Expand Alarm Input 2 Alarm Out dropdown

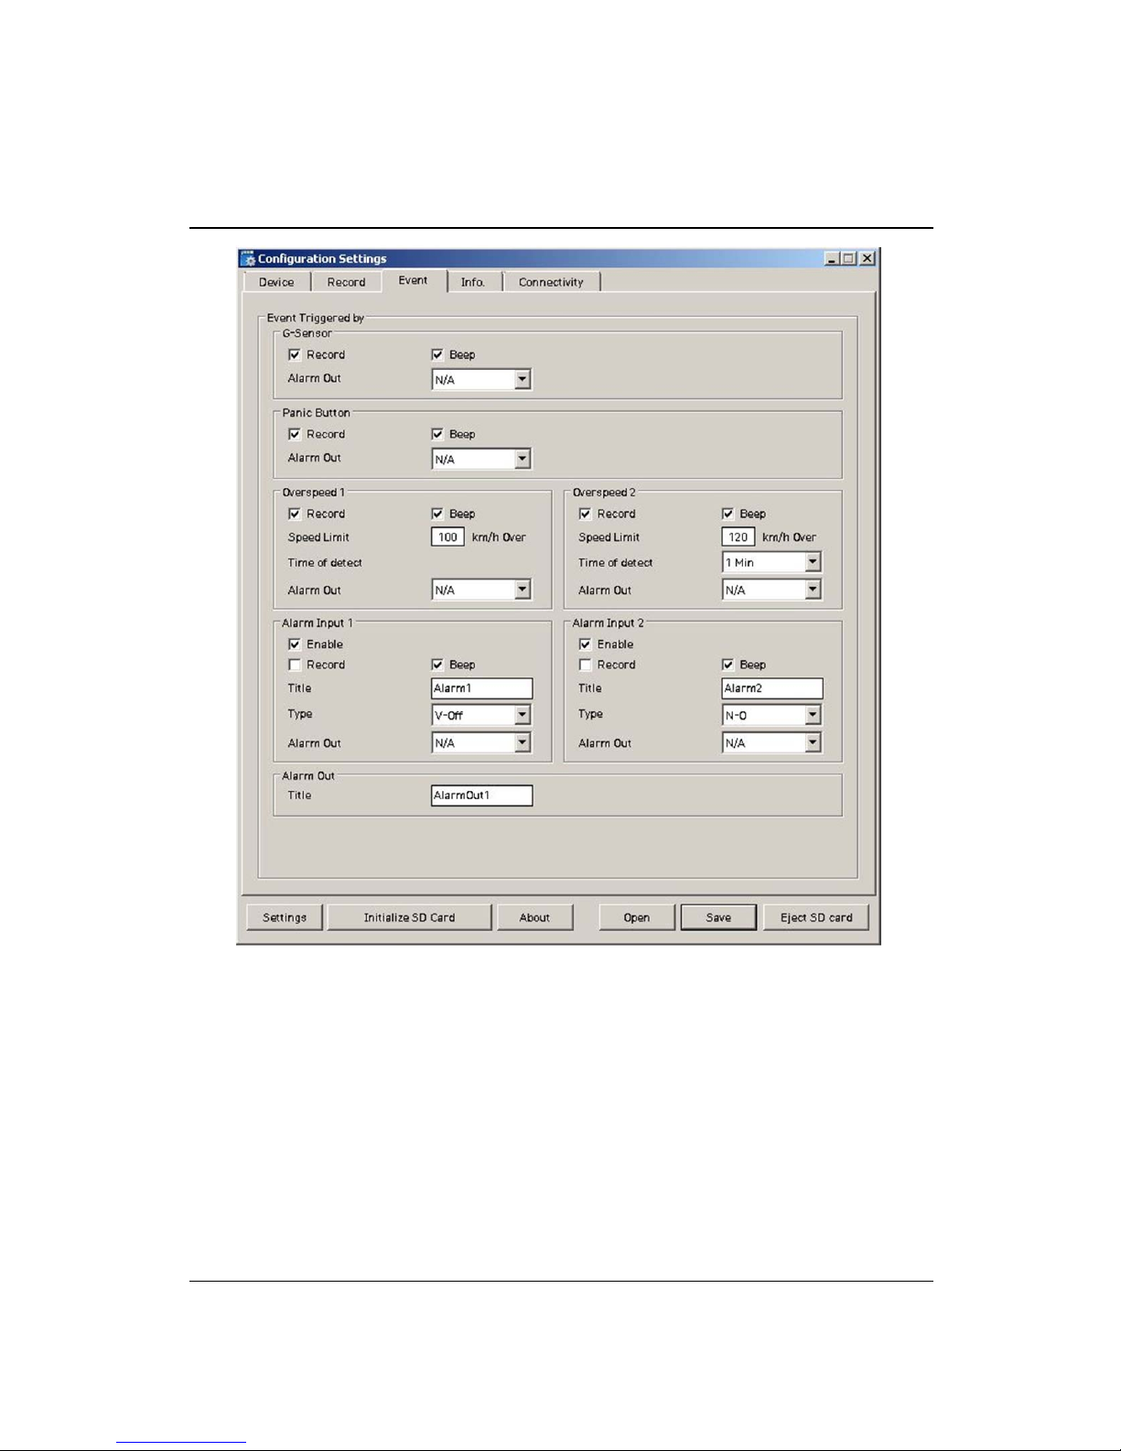[771, 743]
